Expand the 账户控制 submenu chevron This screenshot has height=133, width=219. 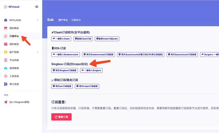tap(37, 52)
